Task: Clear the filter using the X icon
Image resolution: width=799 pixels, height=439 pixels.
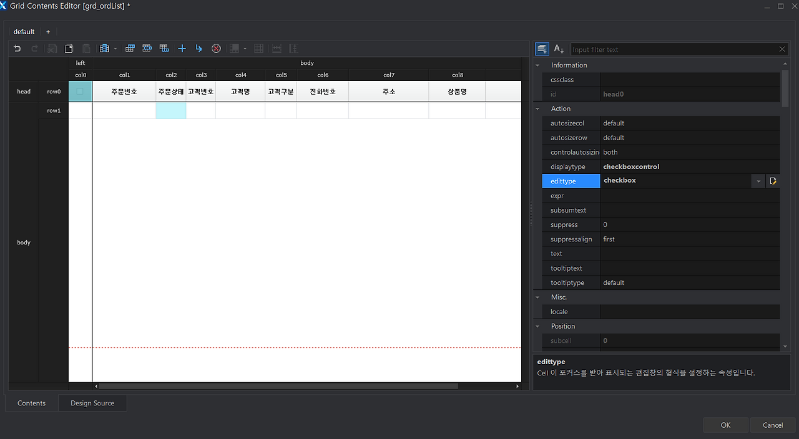Action: [x=782, y=49]
